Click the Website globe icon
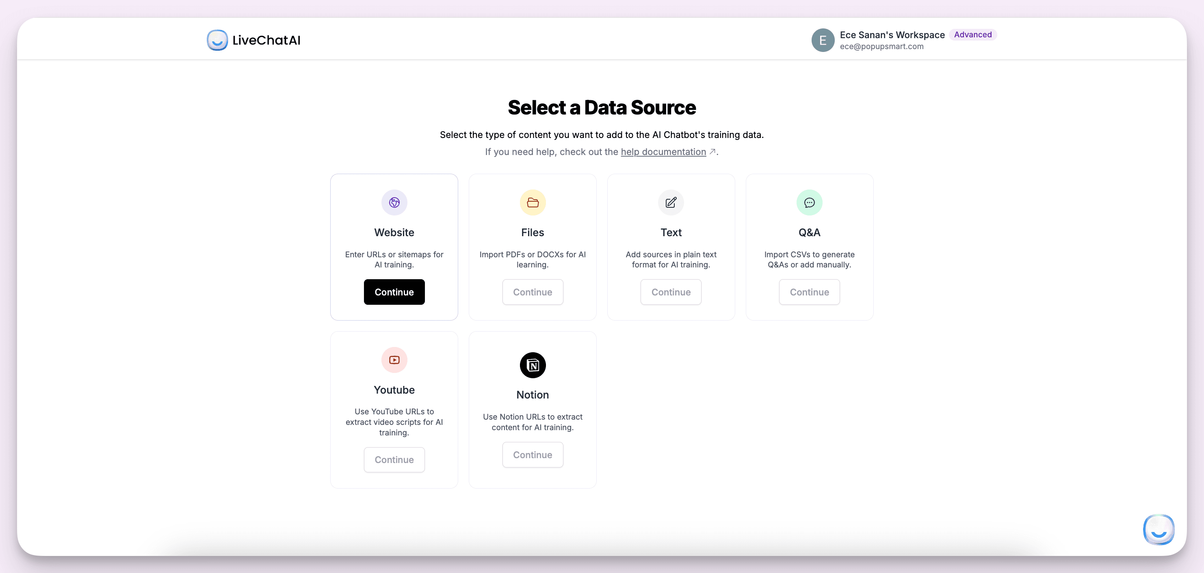The height and width of the screenshot is (573, 1204). click(394, 202)
